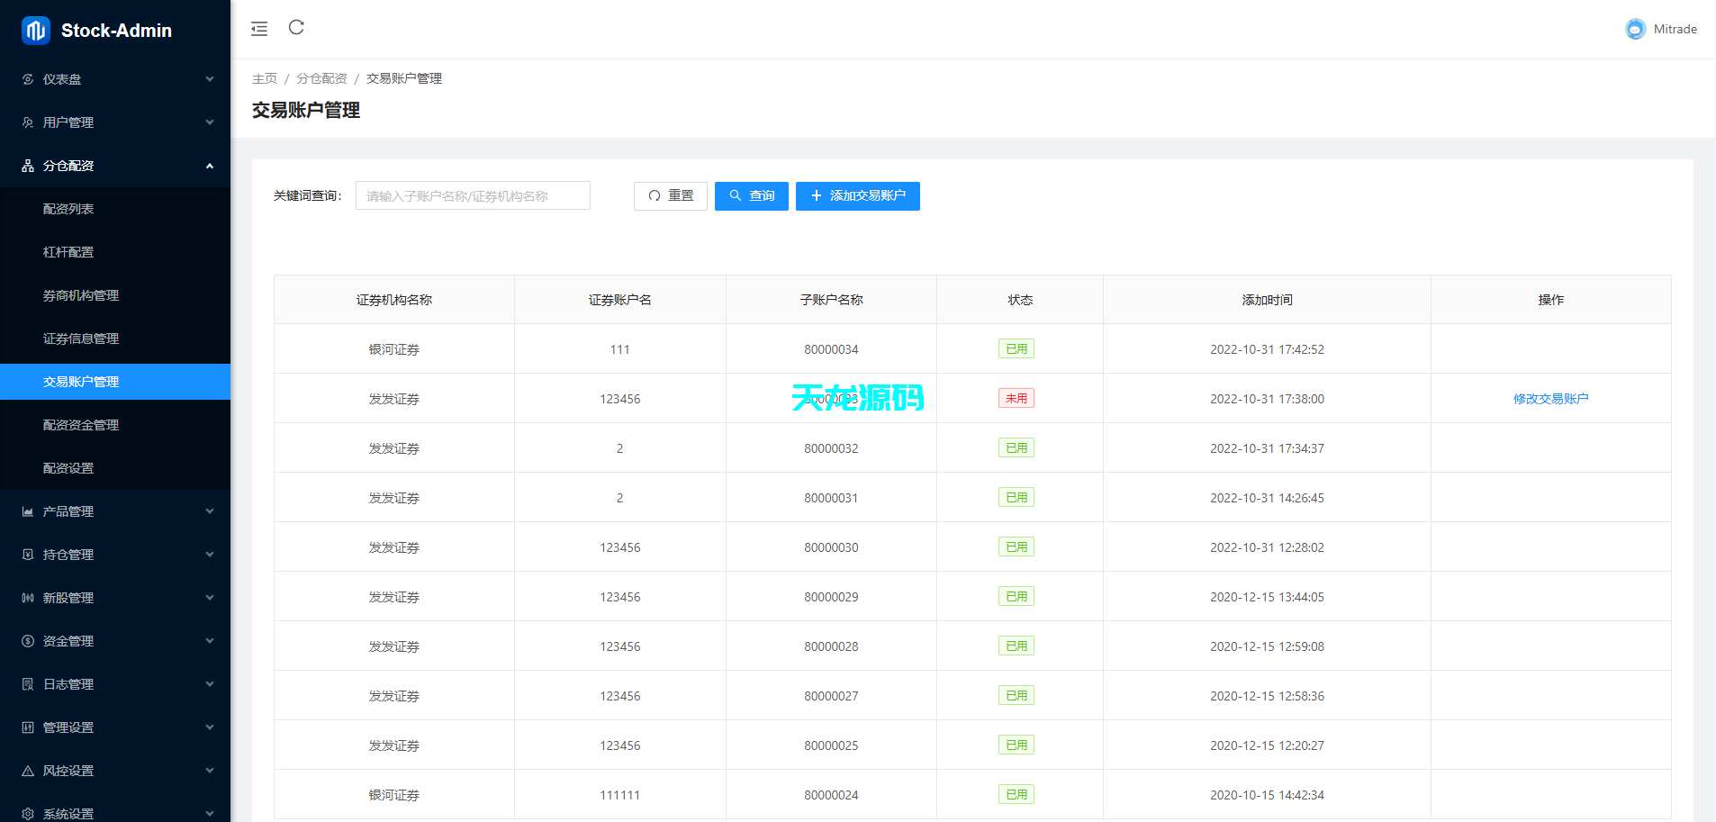
Task: Expand the 持仓管理 menu chevron
Action: click(x=210, y=555)
